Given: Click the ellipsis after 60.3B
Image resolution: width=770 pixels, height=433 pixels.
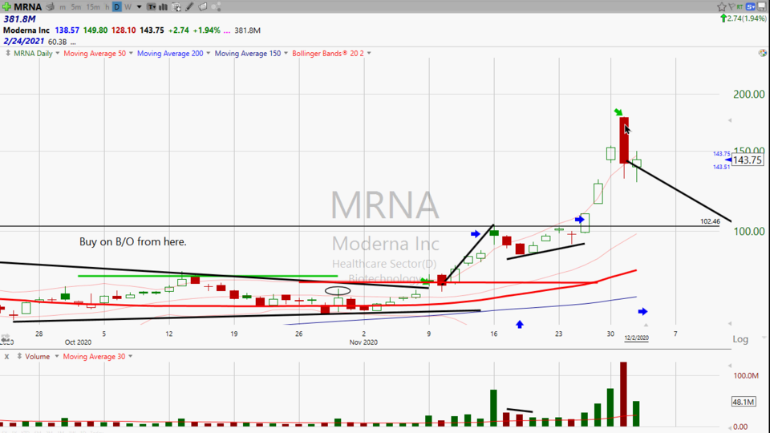Looking at the screenshot, I should (73, 42).
